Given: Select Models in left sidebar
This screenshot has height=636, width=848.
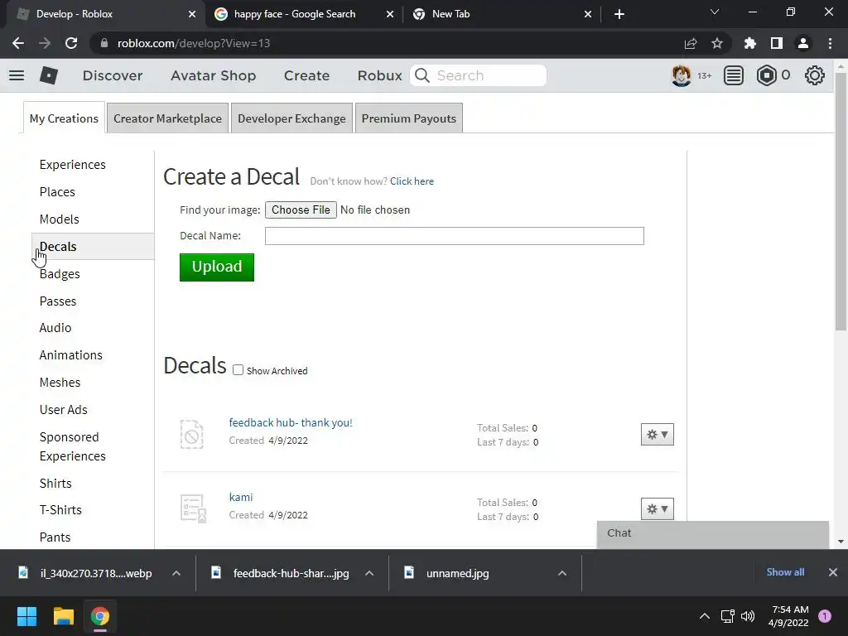Looking at the screenshot, I should [59, 219].
